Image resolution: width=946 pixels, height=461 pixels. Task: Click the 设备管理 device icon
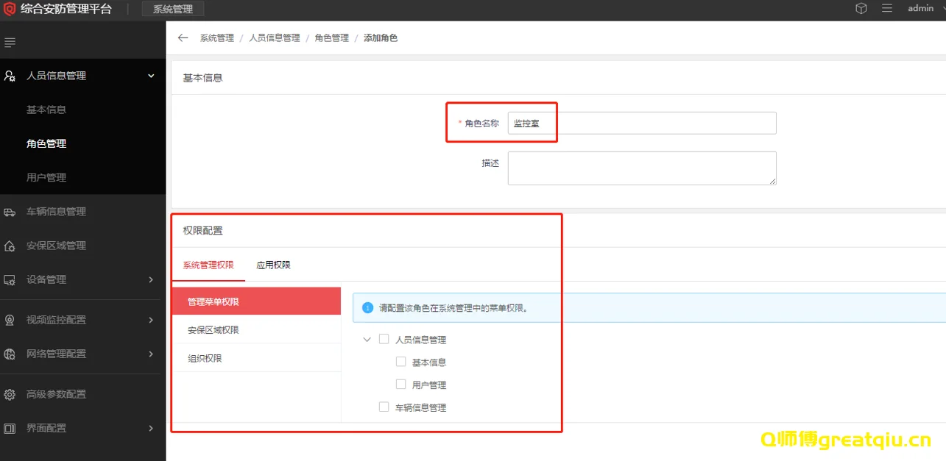[x=10, y=279]
